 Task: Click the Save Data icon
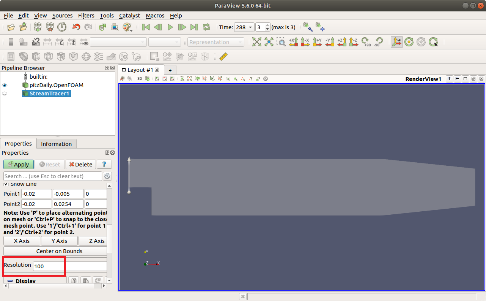click(x=24, y=27)
